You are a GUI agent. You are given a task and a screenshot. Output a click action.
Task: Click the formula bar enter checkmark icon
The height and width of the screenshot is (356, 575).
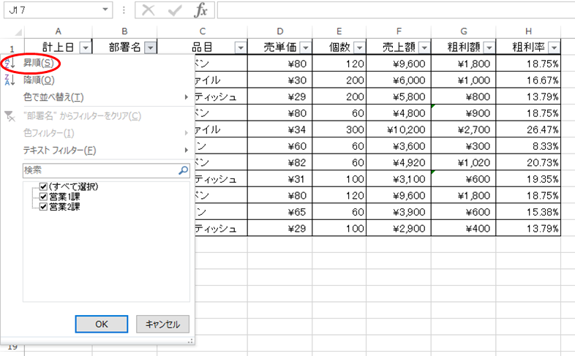[176, 10]
